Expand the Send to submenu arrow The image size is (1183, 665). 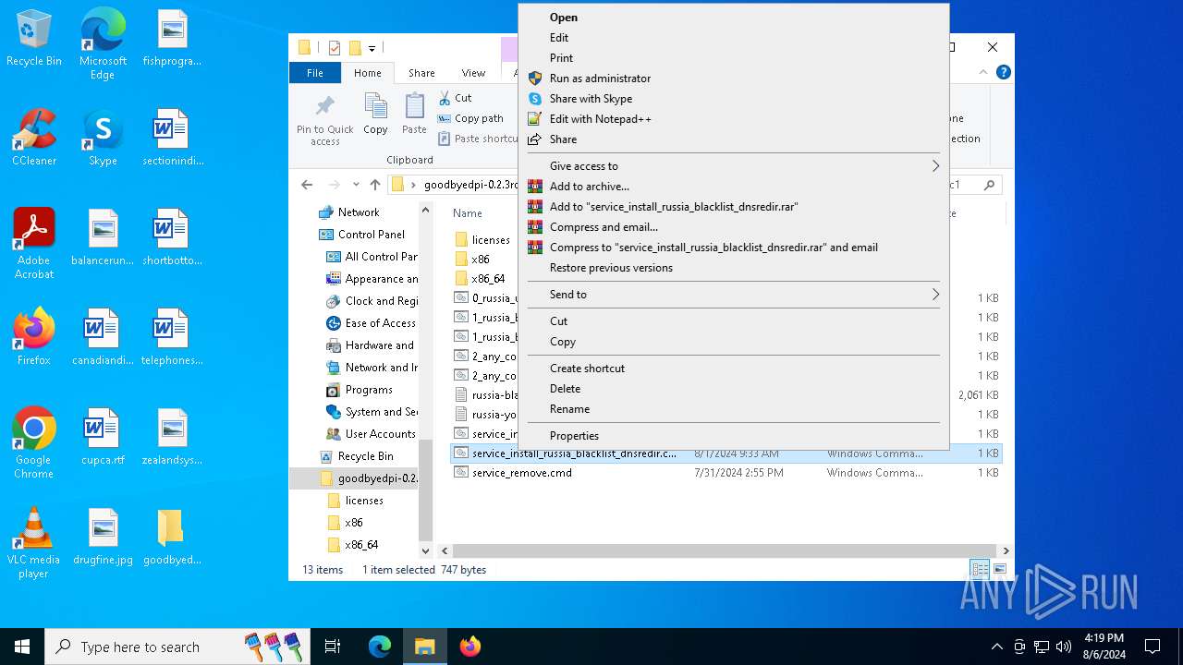click(935, 295)
